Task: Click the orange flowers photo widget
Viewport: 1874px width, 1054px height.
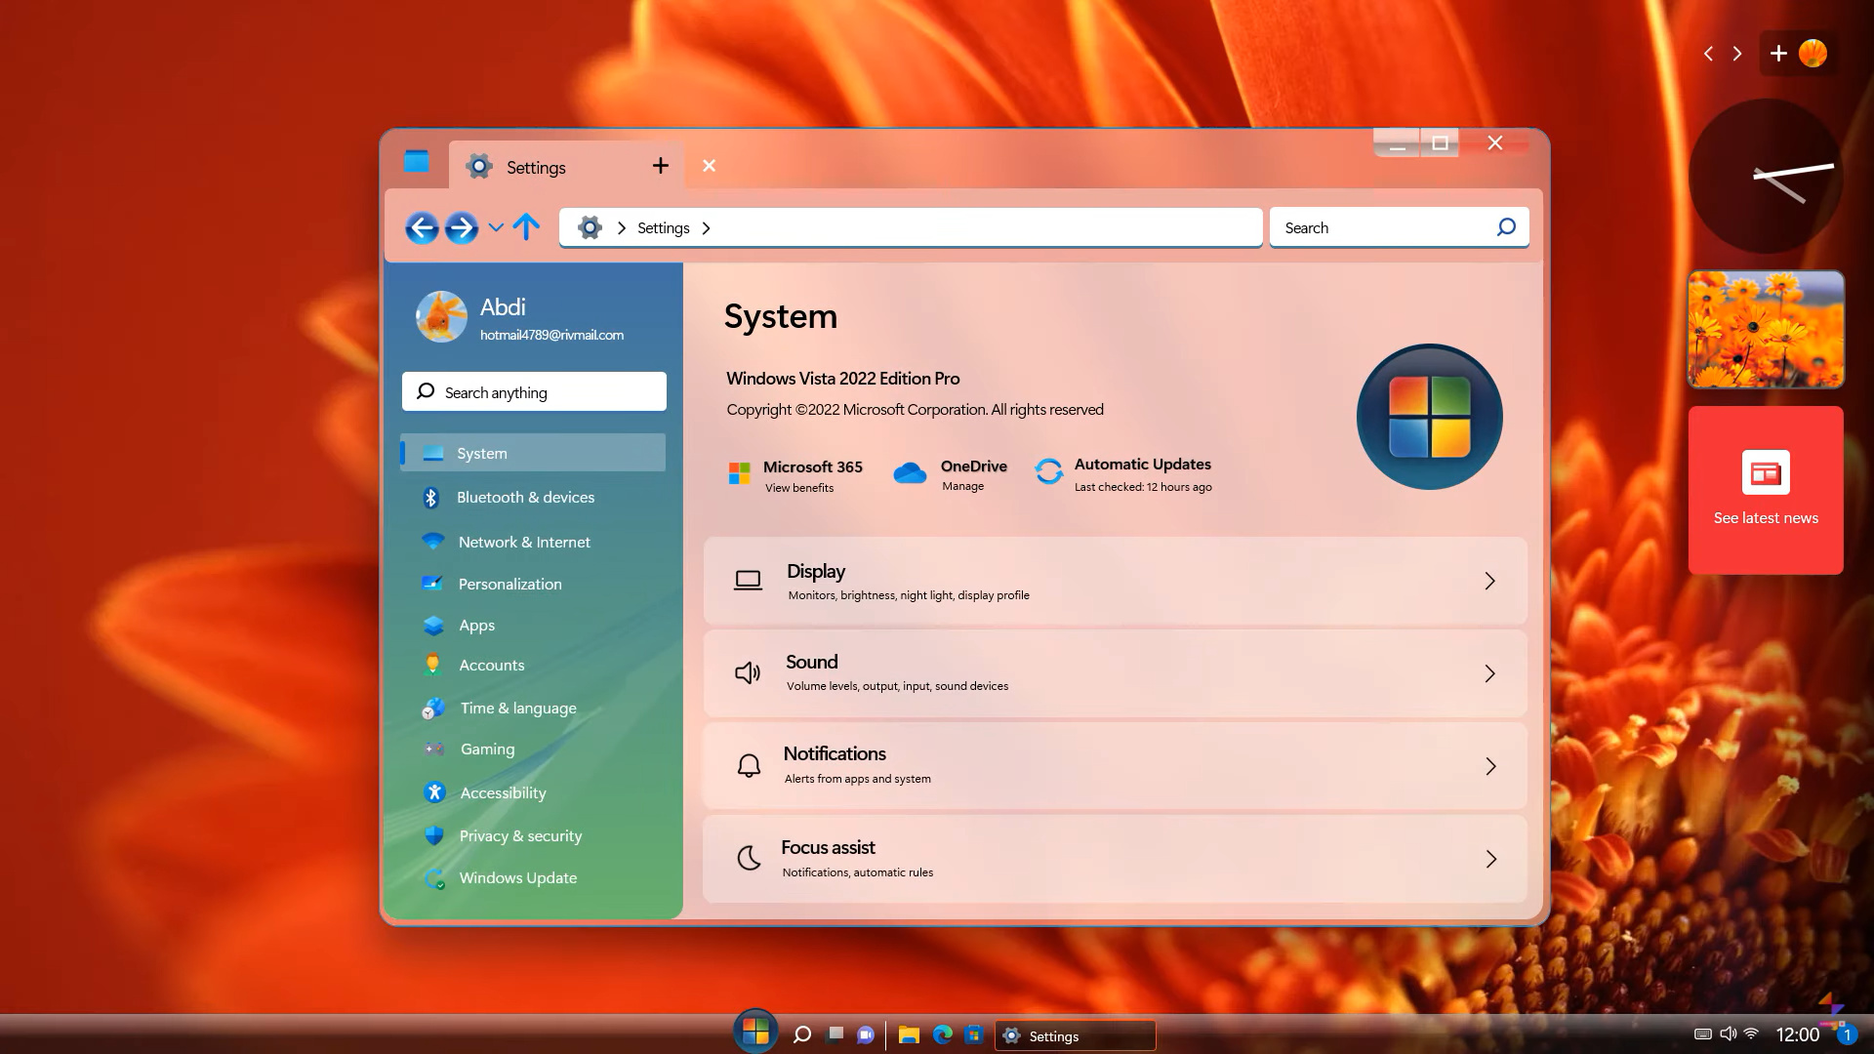Action: pyautogui.click(x=1766, y=330)
